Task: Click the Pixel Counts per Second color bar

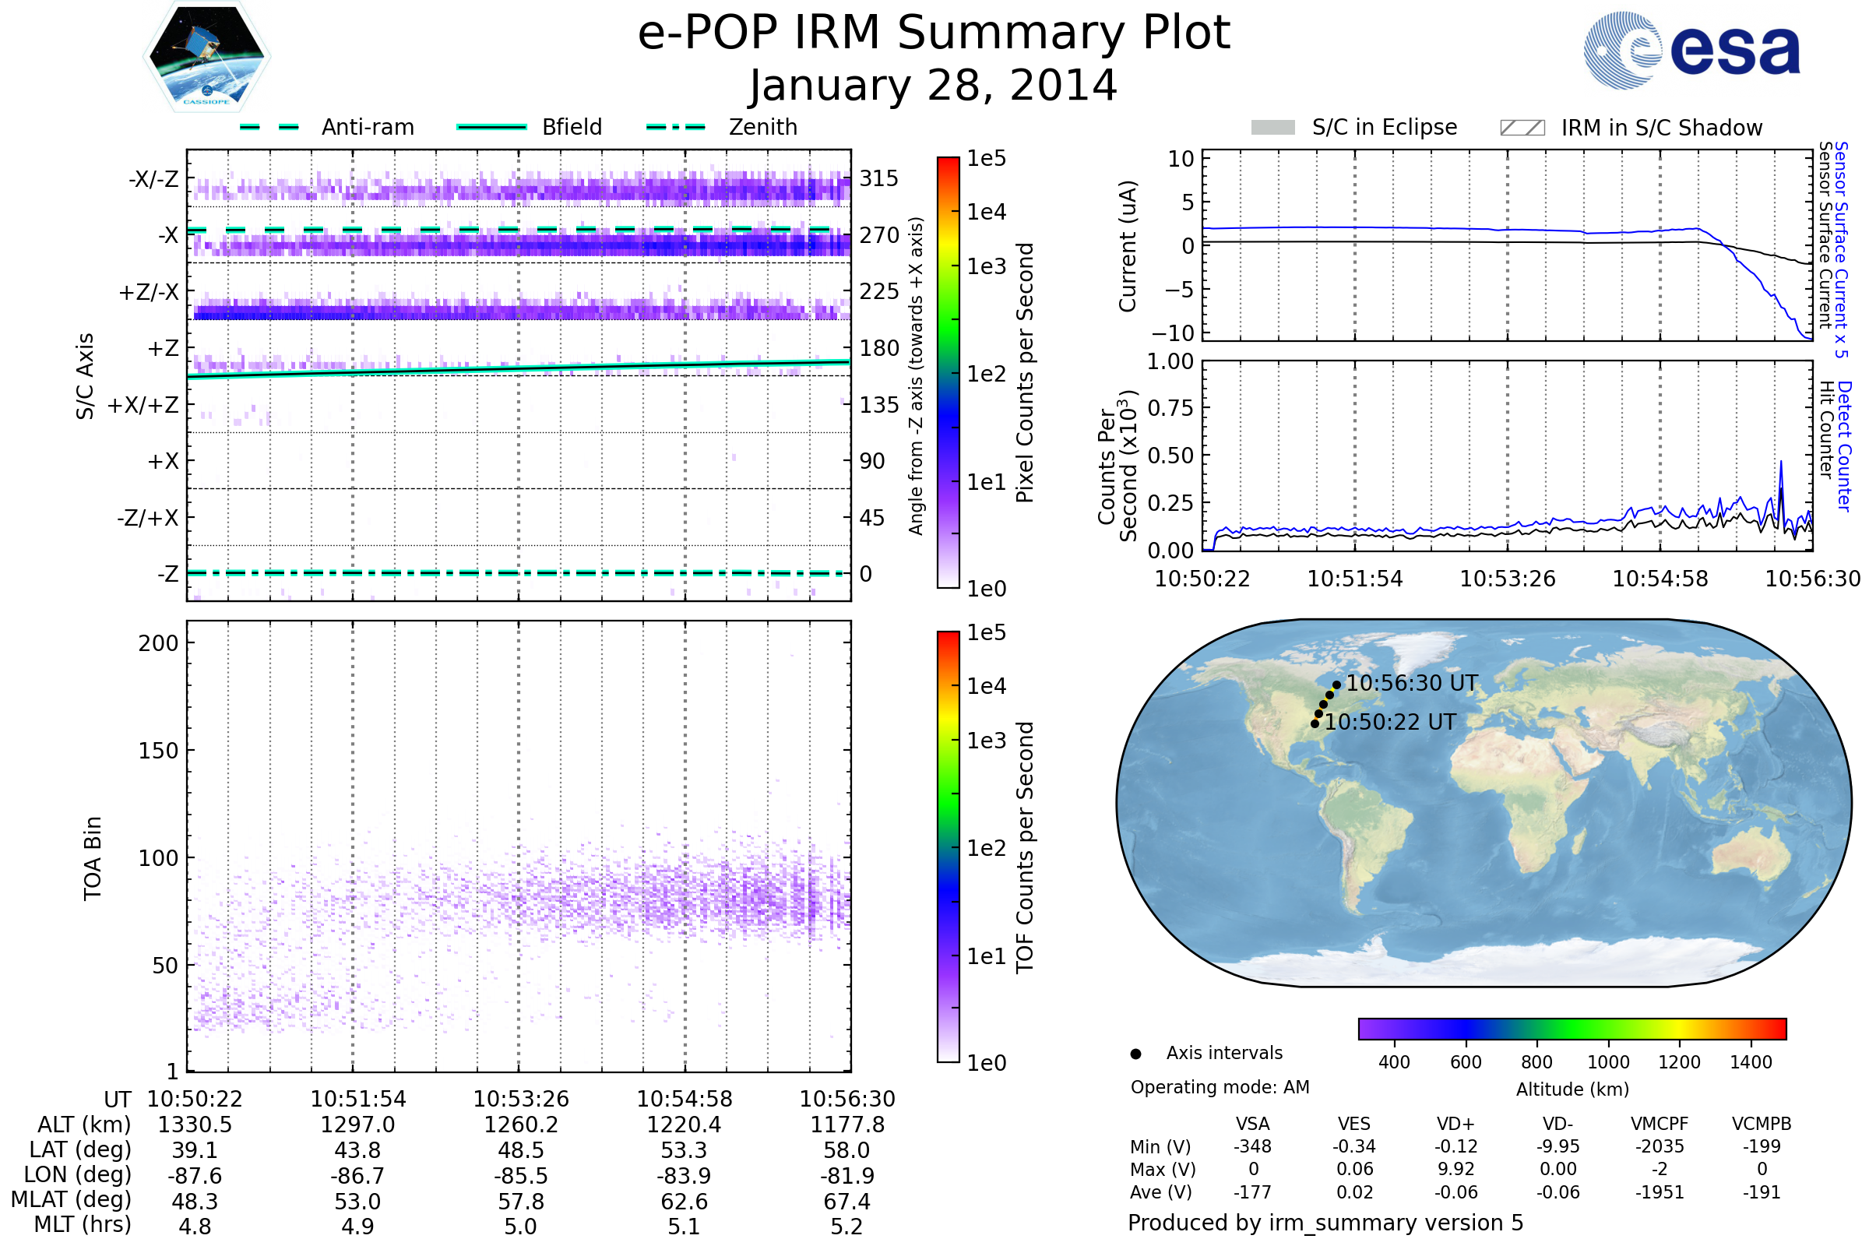Action: tap(948, 373)
